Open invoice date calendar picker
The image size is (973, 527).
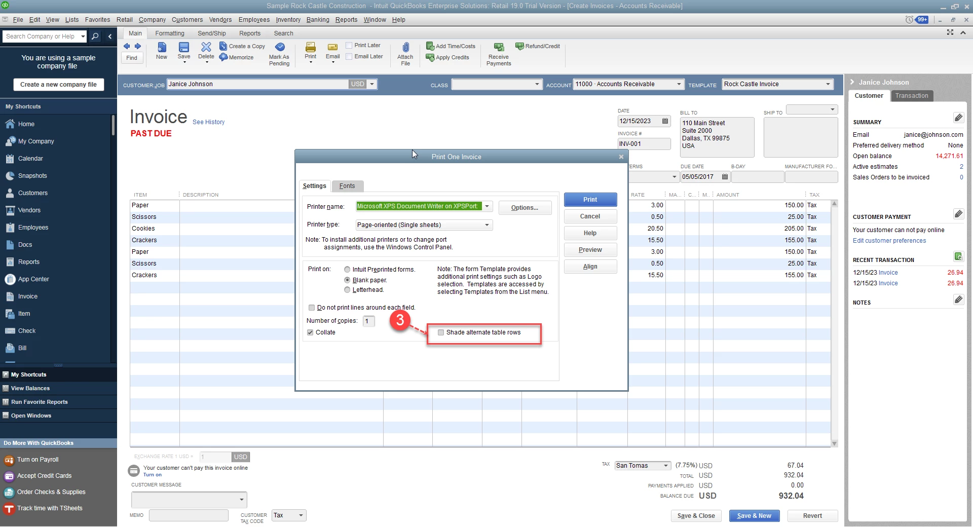click(x=665, y=121)
